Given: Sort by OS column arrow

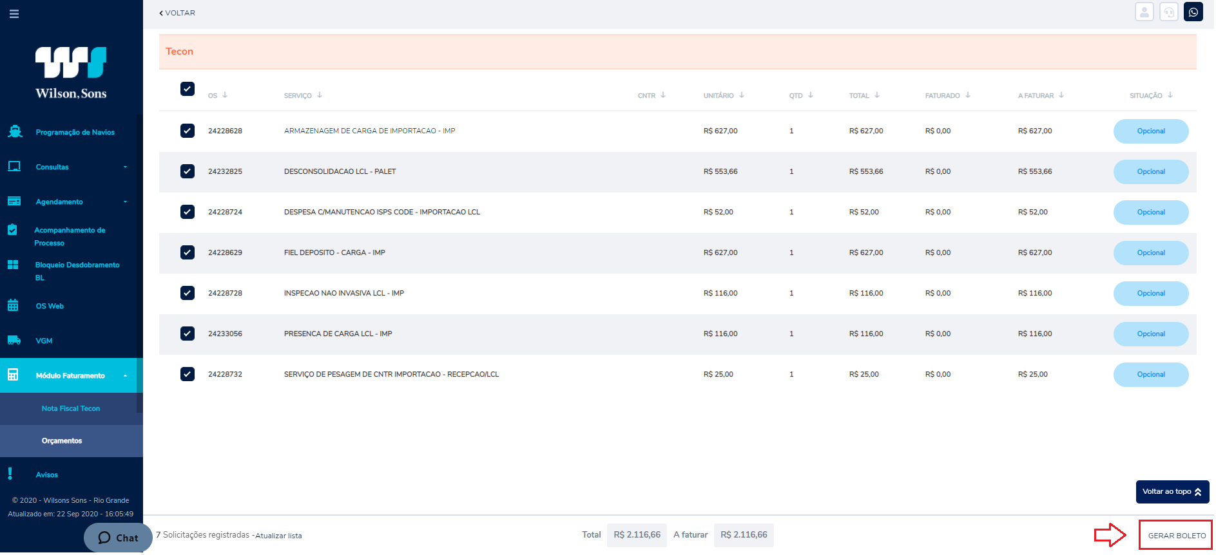Looking at the screenshot, I should pyautogui.click(x=225, y=95).
